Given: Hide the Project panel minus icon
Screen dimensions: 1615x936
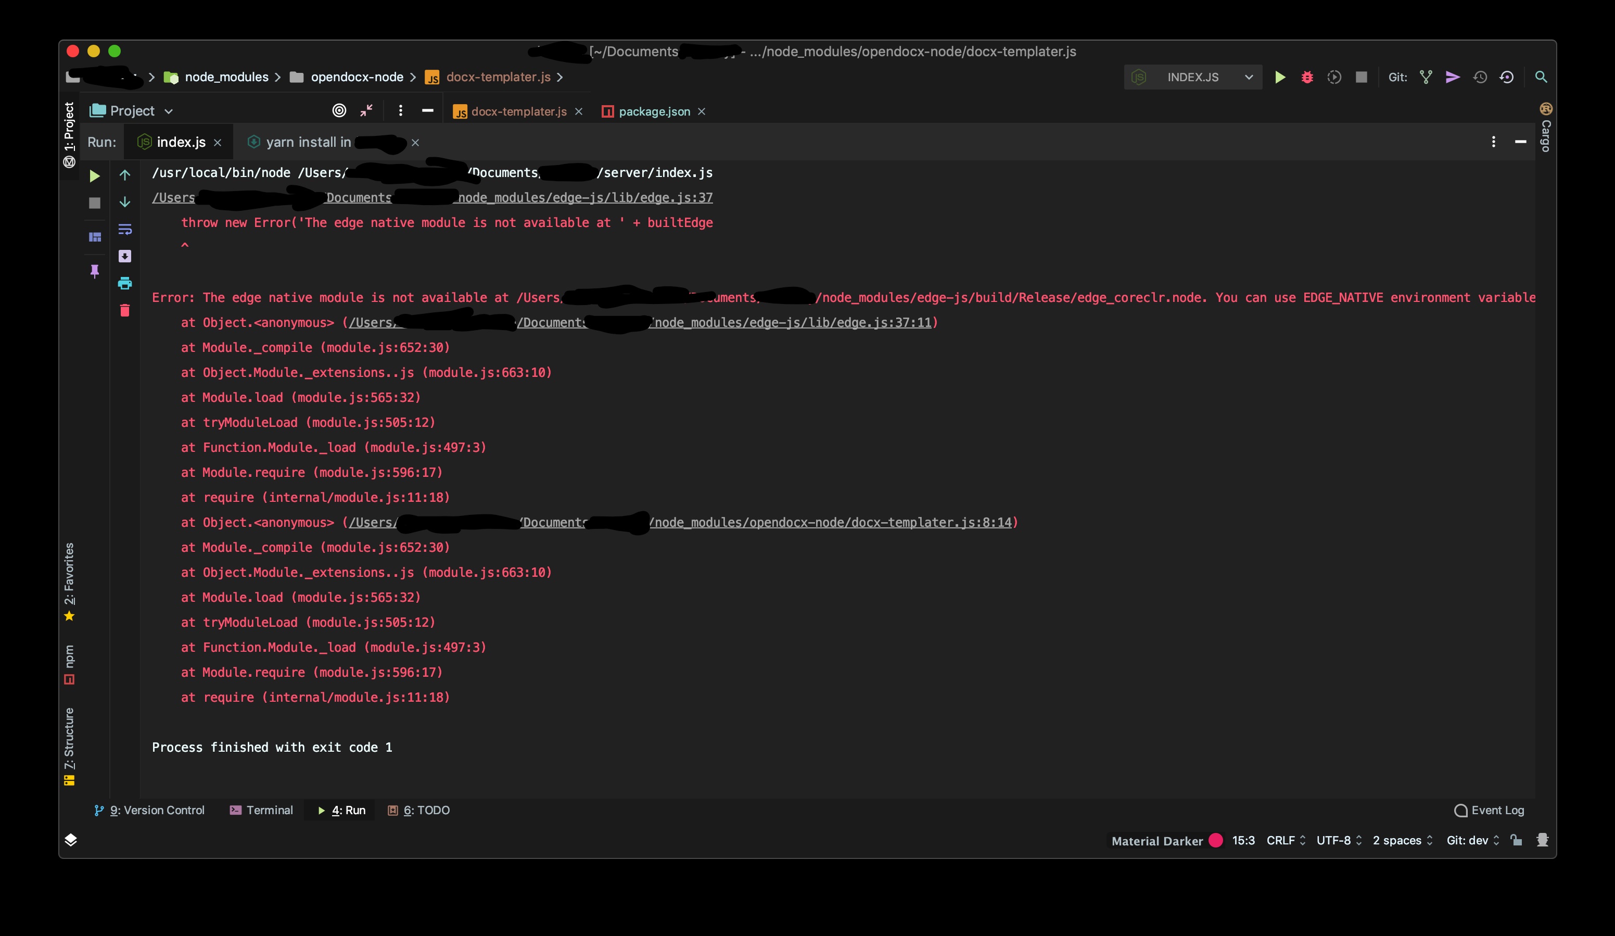Looking at the screenshot, I should [427, 111].
